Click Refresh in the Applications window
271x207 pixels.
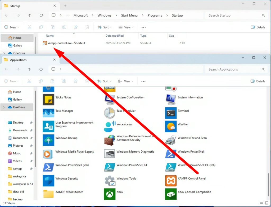[41, 69]
